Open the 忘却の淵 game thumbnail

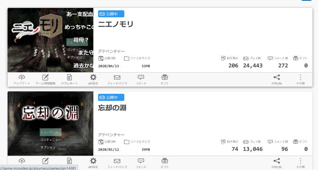(x=51, y=123)
